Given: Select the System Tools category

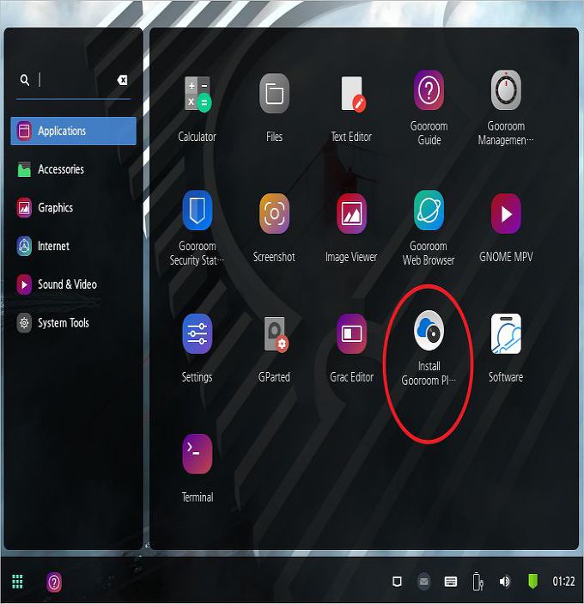Looking at the screenshot, I should click(x=63, y=323).
